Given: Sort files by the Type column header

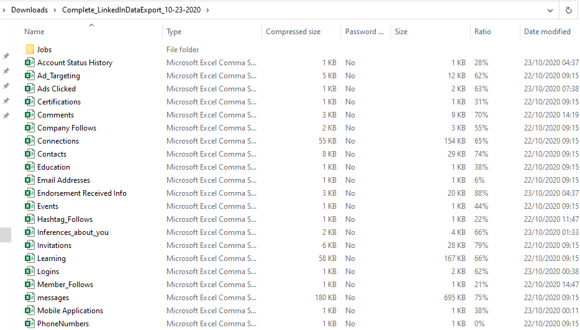Looking at the screenshot, I should point(174,32).
